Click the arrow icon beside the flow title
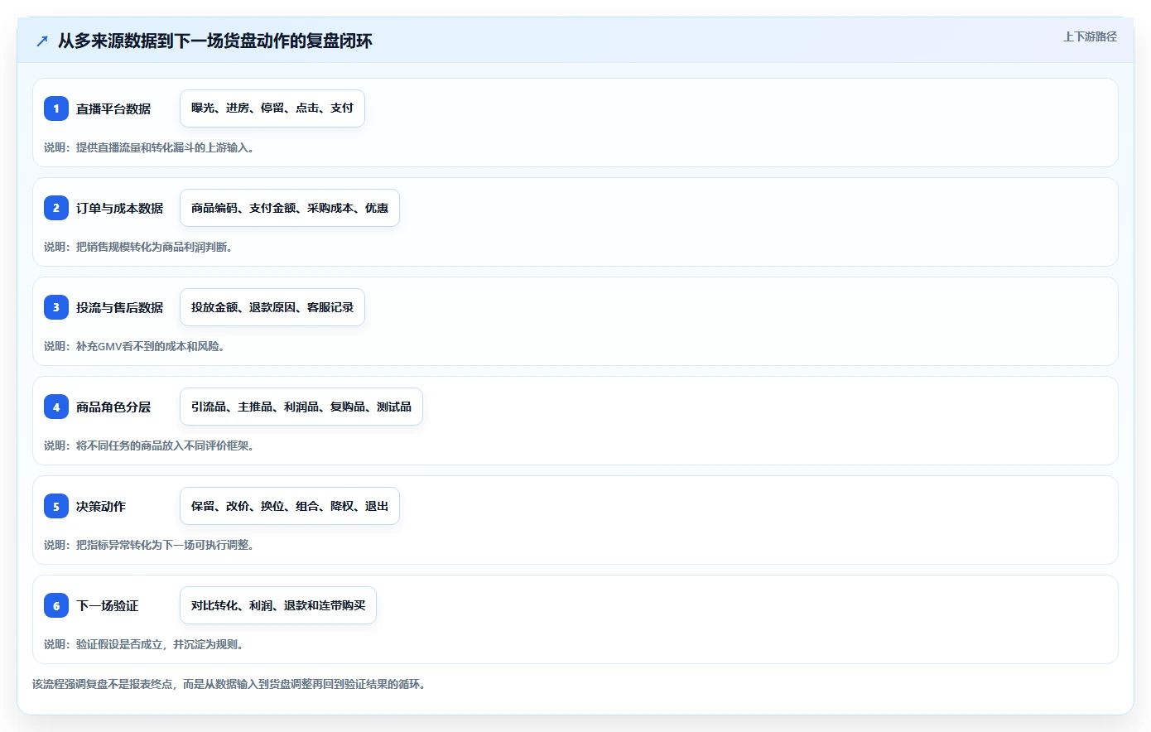The image size is (1151, 732). (x=42, y=41)
